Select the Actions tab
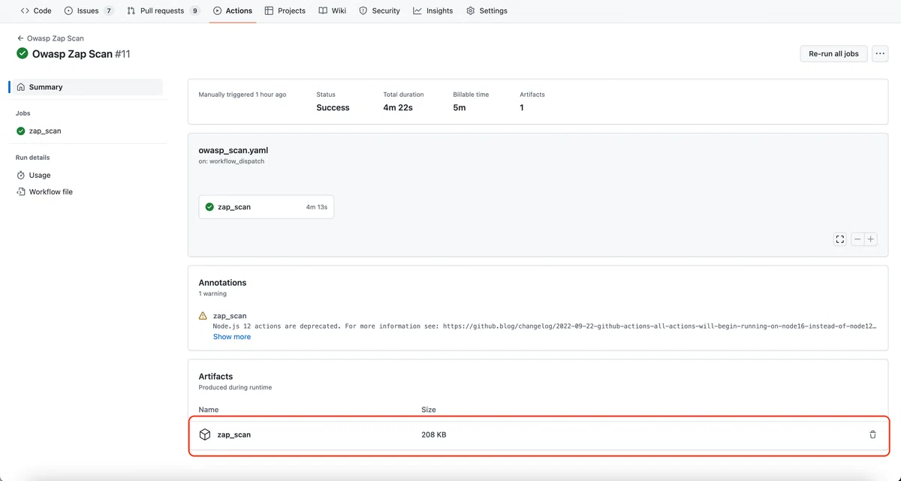901x481 pixels. point(233,11)
